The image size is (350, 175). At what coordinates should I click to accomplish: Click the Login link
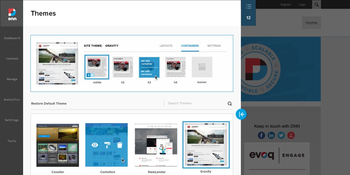[x=302, y=4]
